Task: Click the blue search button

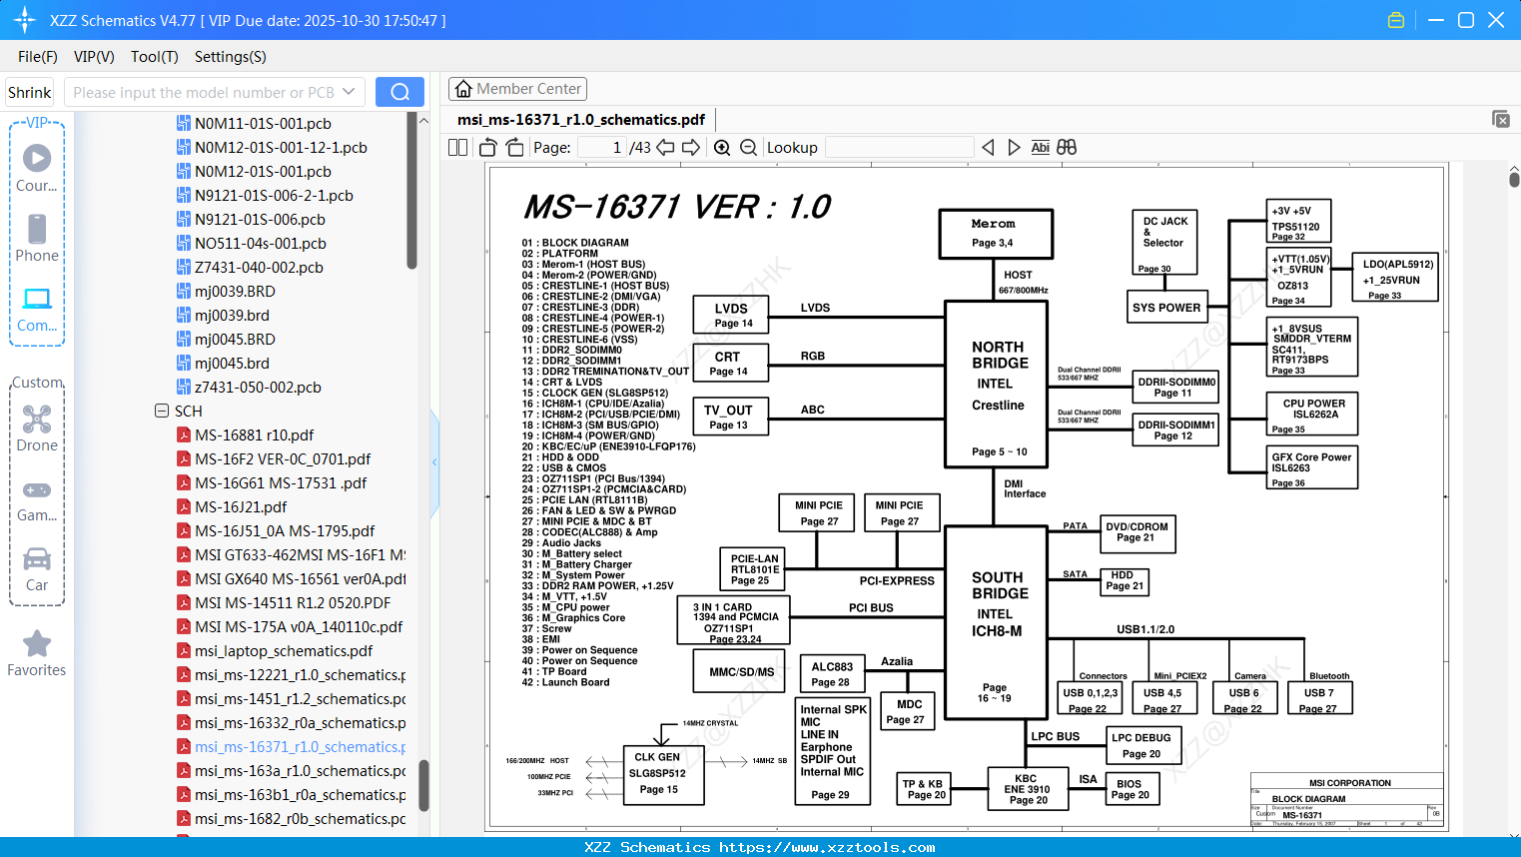Action: pos(399,92)
